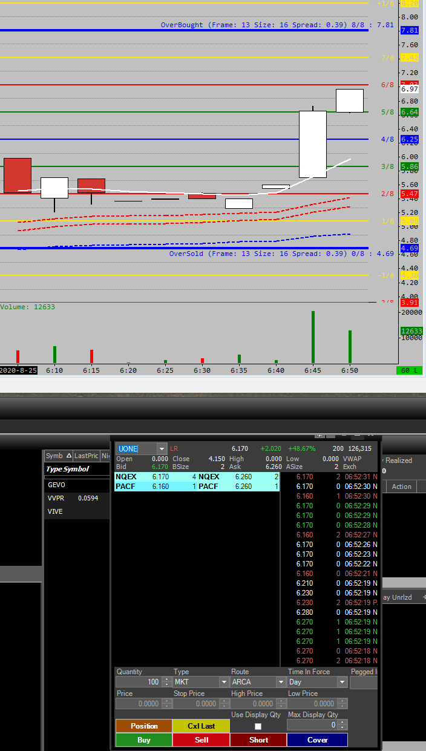Click the Low Price field spinner
This screenshot has width=426, height=751.
pyautogui.click(x=343, y=704)
